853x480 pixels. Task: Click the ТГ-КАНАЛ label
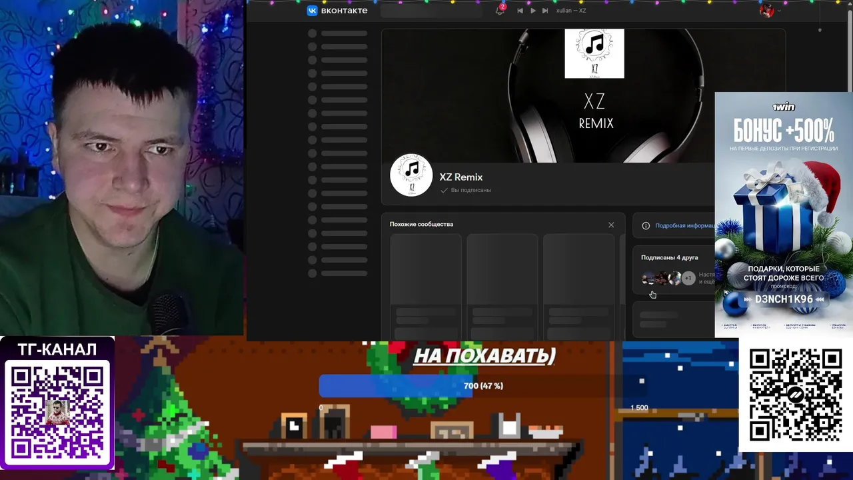[x=57, y=349]
